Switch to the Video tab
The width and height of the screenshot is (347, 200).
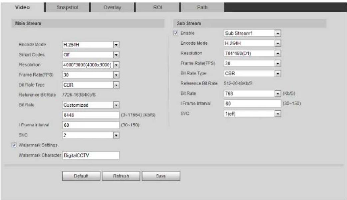pyautogui.click(x=22, y=7)
